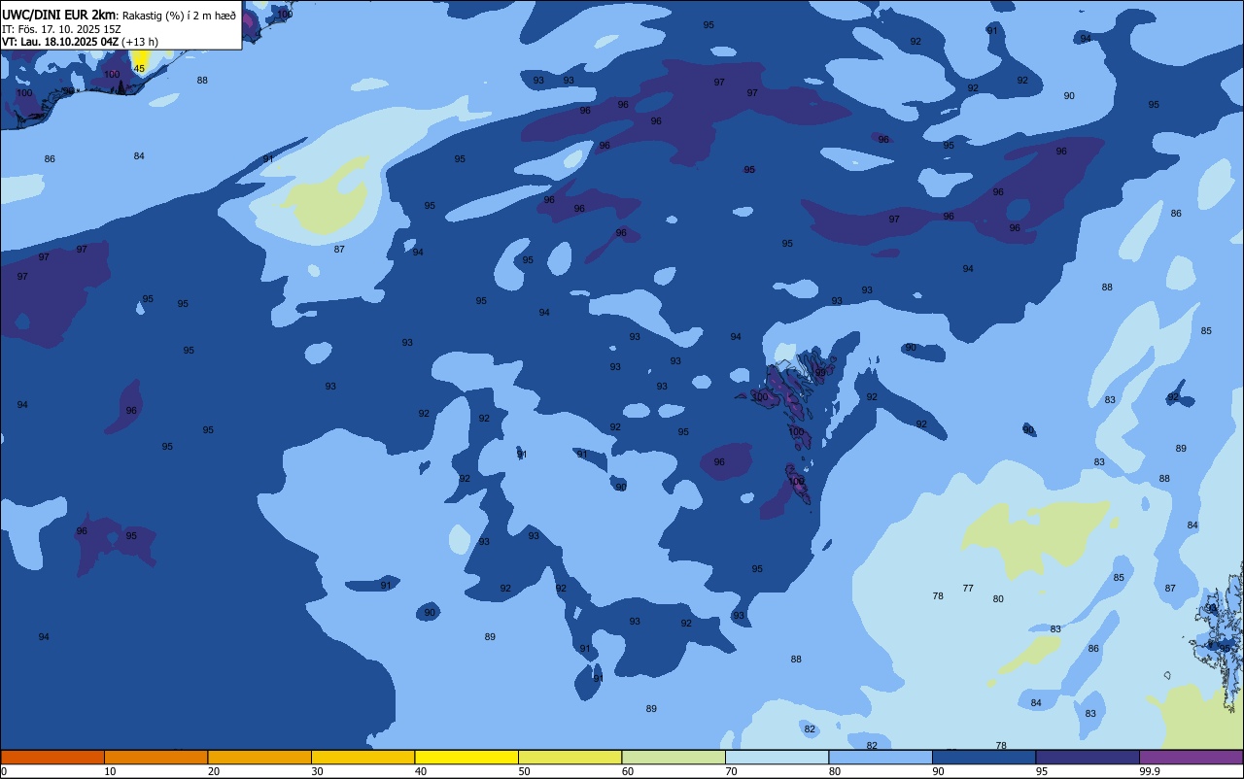Click the "VT: Lau. 18.10.2025 04Z" valid time
This screenshot has height=779, width=1244.
(x=60, y=42)
